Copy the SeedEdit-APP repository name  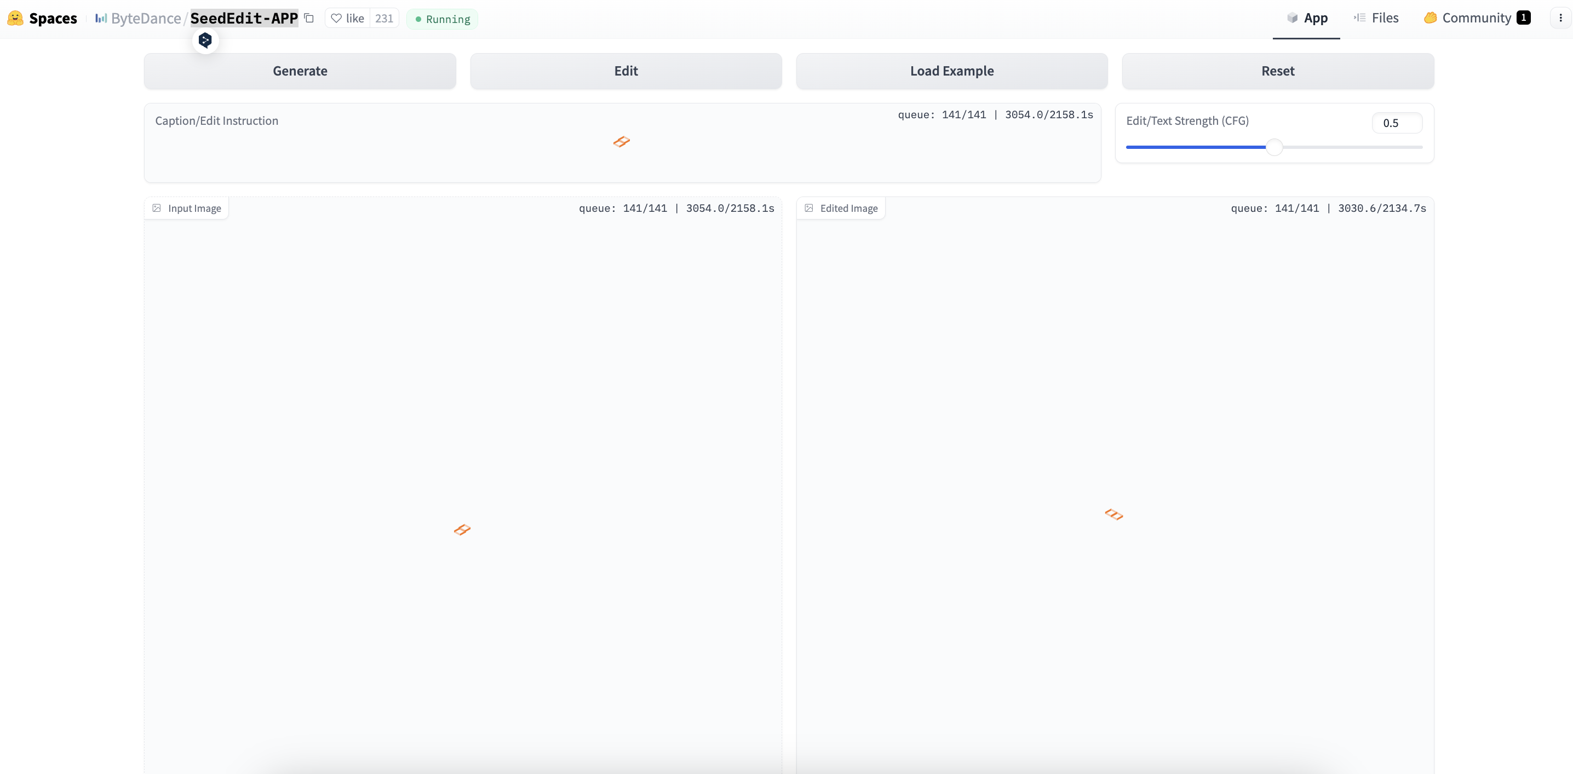pyautogui.click(x=309, y=18)
